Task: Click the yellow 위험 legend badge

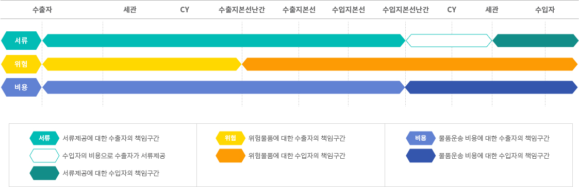Action: pyautogui.click(x=230, y=138)
